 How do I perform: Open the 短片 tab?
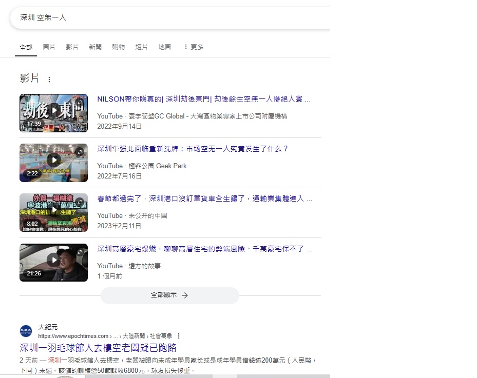coord(141,47)
